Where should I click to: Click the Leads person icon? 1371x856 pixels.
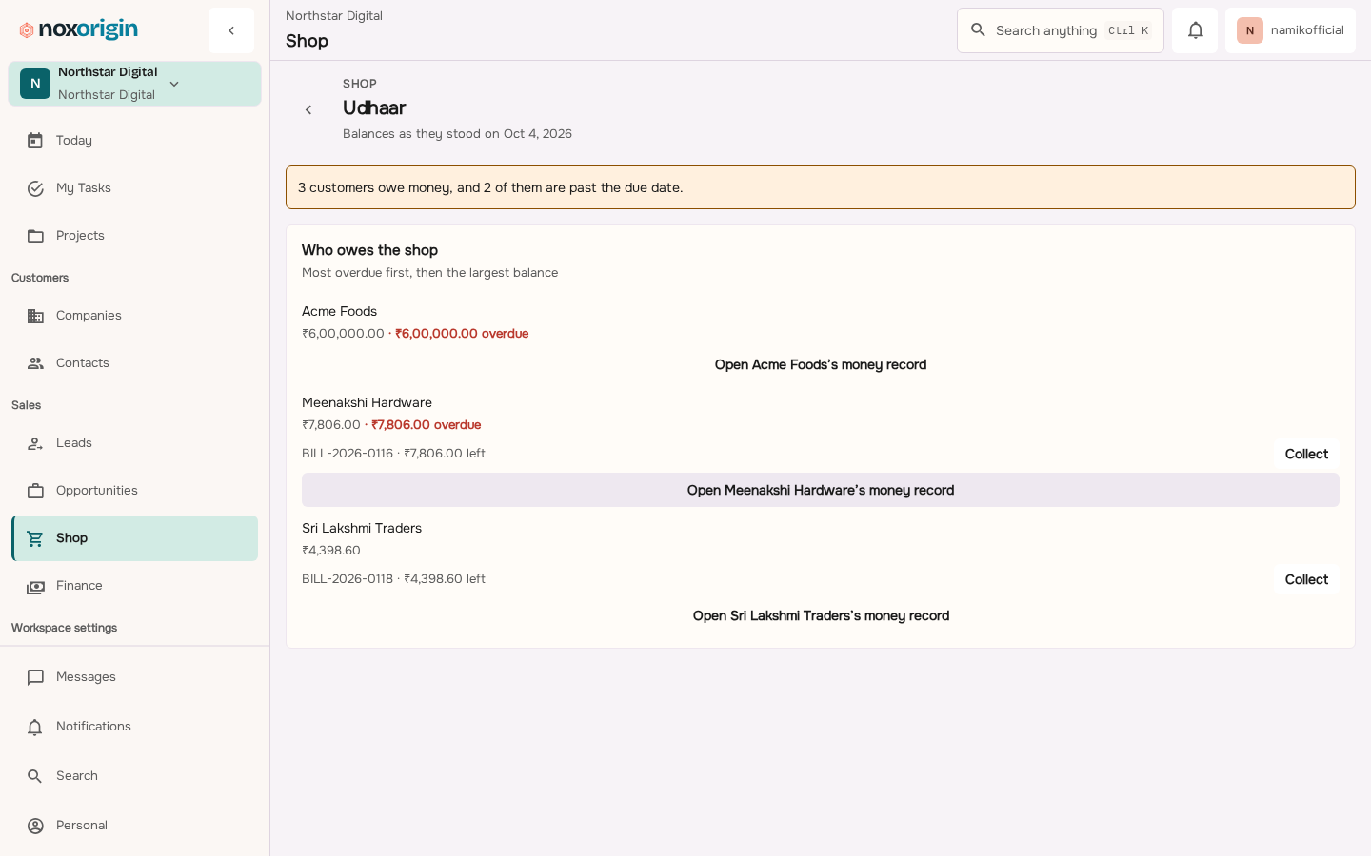(x=35, y=443)
